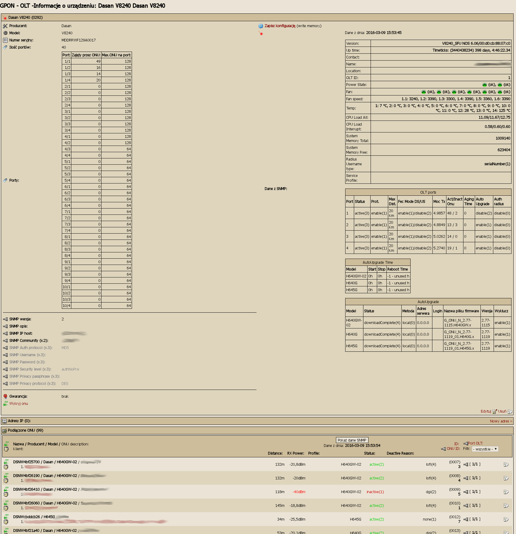Image resolution: width=516 pixels, height=534 pixels.
Task: Click the Dasan V8240 (0292) panel title
Action: point(25,18)
